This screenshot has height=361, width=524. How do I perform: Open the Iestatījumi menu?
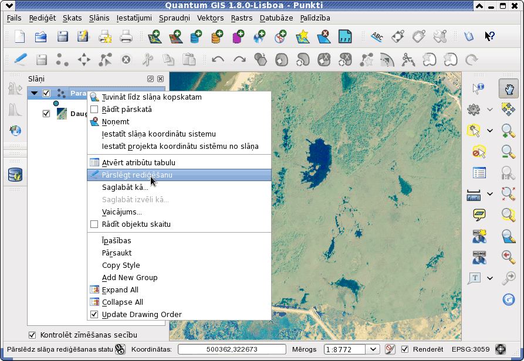[134, 18]
